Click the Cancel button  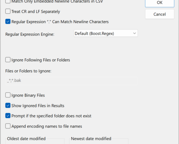159,14
